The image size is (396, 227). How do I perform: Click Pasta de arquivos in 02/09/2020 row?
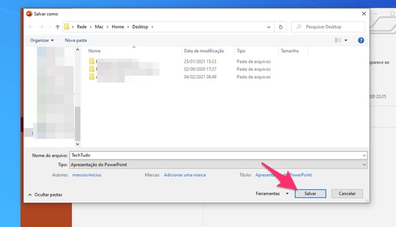254,69
